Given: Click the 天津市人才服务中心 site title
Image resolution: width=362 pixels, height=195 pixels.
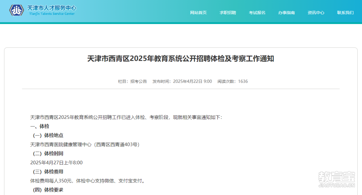Looking at the screenshot, I should pos(52,8).
